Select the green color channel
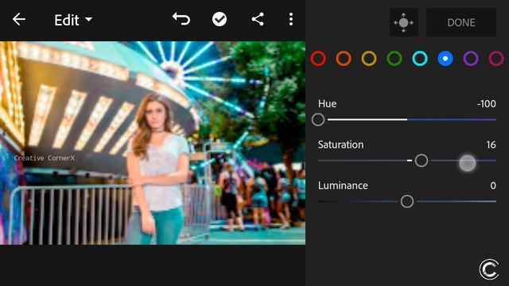The width and height of the screenshot is (509, 286). click(394, 59)
